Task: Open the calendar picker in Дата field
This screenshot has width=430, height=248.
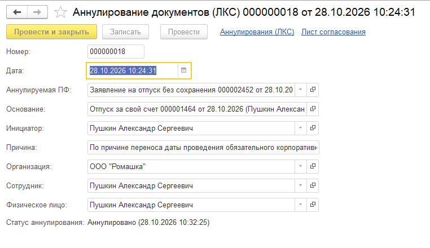Action: pos(184,70)
